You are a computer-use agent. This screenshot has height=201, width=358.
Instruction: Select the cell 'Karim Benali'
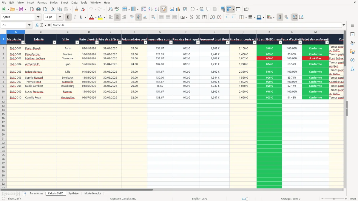[x=41, y=48]
